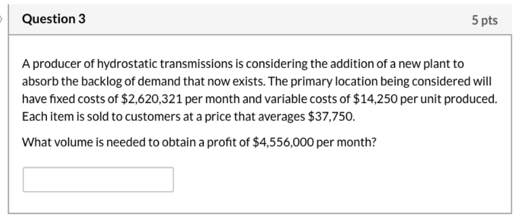The width and height of the screenshot is (519, 224).
Task: Click the word backlog in second line
Action: 102,81
